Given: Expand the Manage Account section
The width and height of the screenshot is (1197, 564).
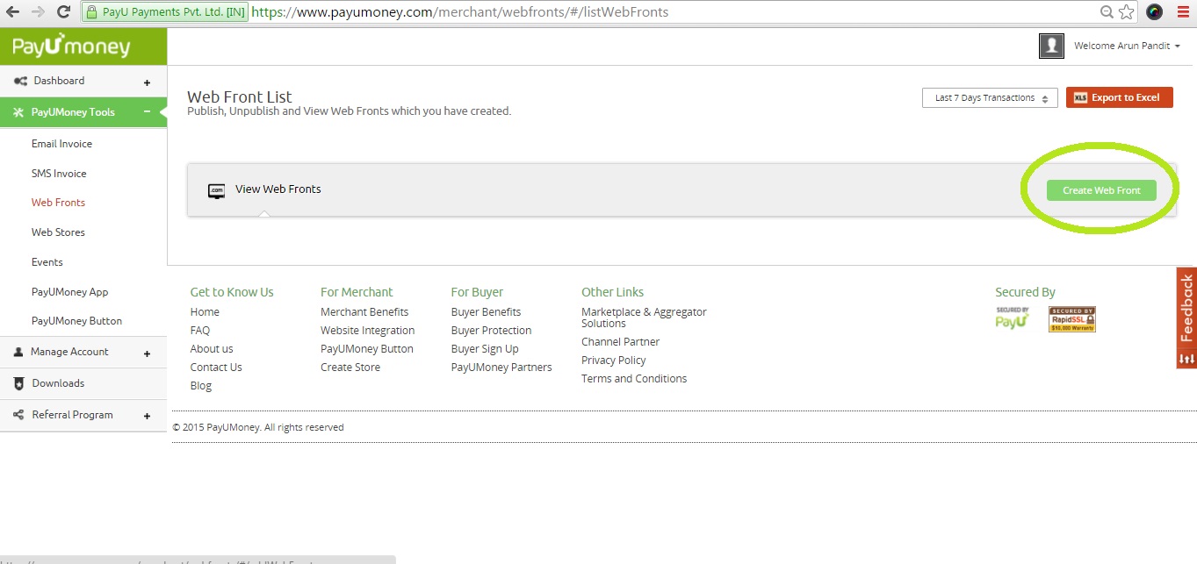Looking at the screenshot, I should click(147, 354).
